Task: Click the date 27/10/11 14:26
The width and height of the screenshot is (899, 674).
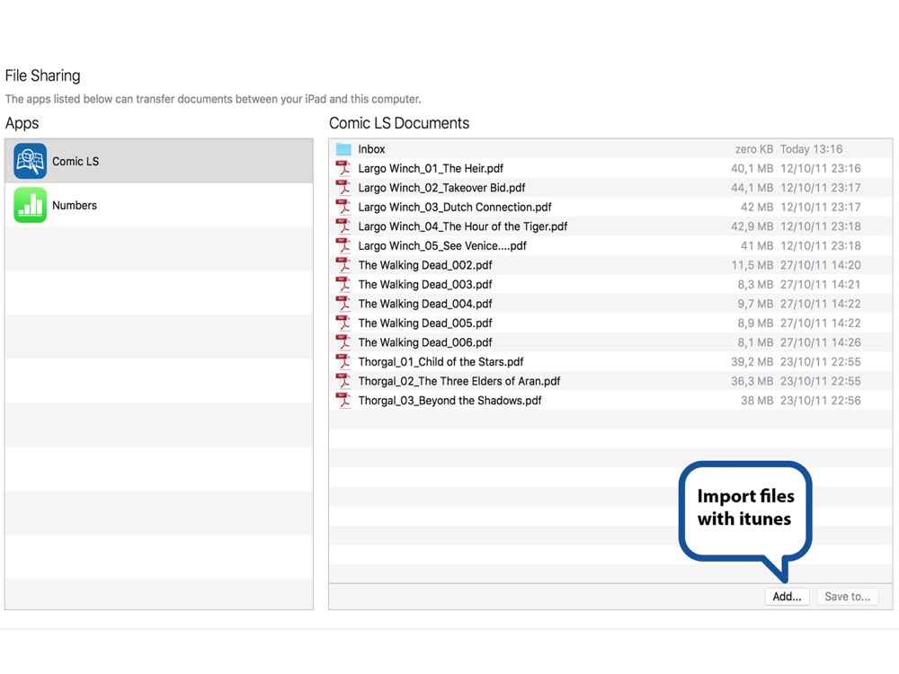Action: [x=821, y=342]
